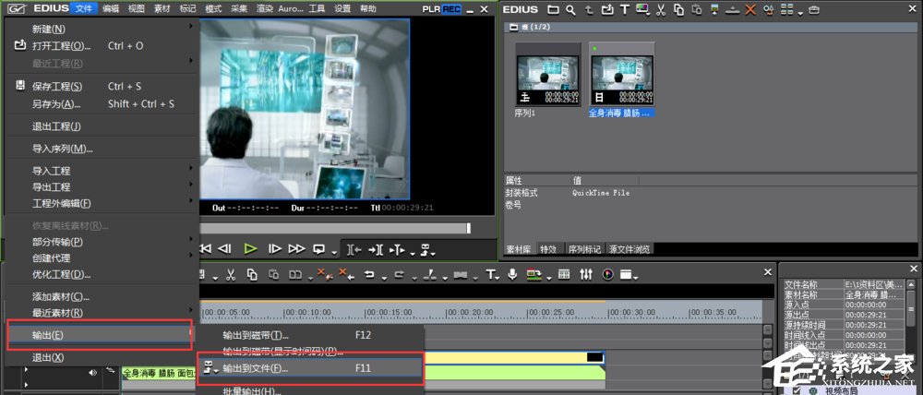This screenshot has width=923, height=395.
Task: Toggle PLR player mode indicator
Action: click(x=430, y=8)
